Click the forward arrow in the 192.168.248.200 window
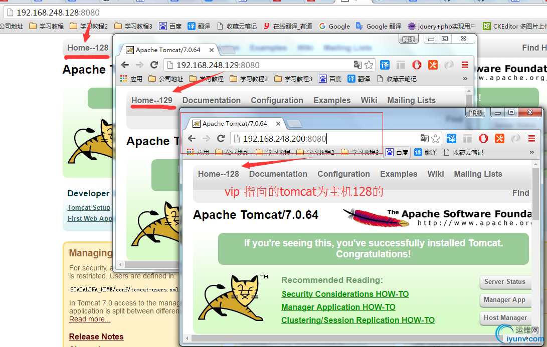 click(x=206, y=138)
